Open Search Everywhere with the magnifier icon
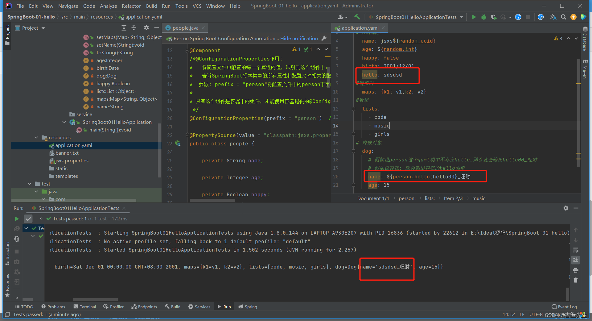592x321 pixels. point(563,17)
